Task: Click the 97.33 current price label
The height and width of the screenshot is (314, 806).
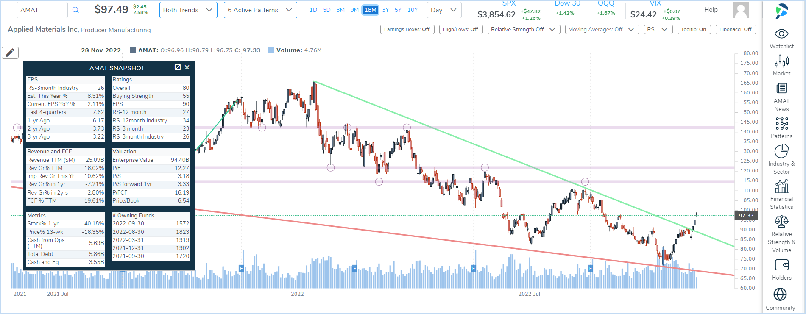Action: (746, 215)
